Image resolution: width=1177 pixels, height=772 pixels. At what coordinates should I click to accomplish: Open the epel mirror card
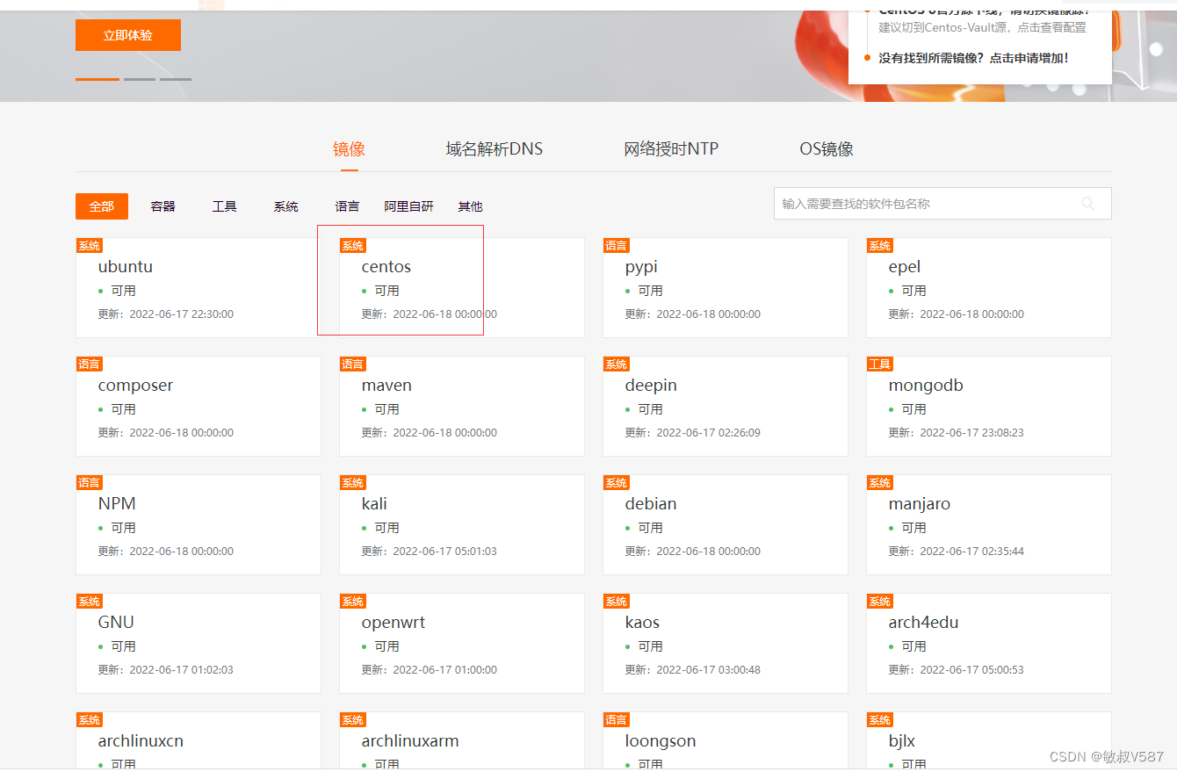click(x=989, y=287)
